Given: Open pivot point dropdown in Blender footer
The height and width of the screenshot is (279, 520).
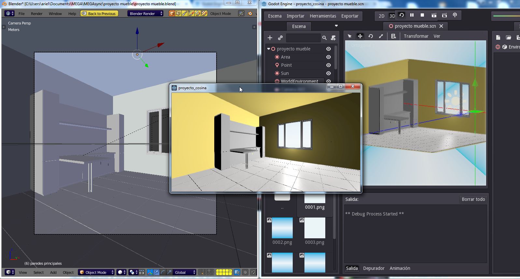Looking at the screenshot, I should pyautogui.click(x=133, y=272).
